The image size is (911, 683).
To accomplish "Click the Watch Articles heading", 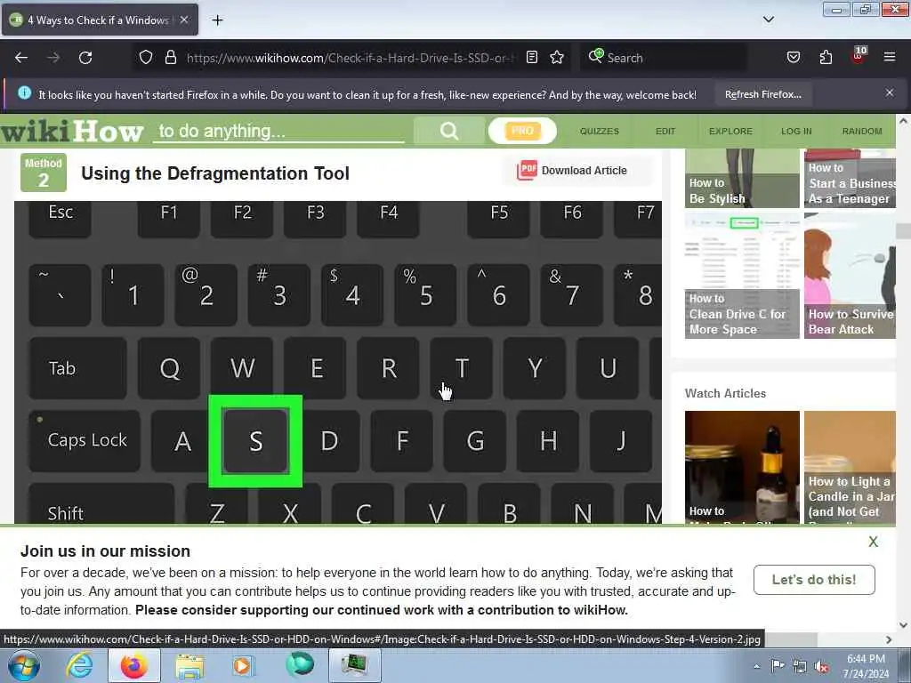I will (x=725, y=393).
